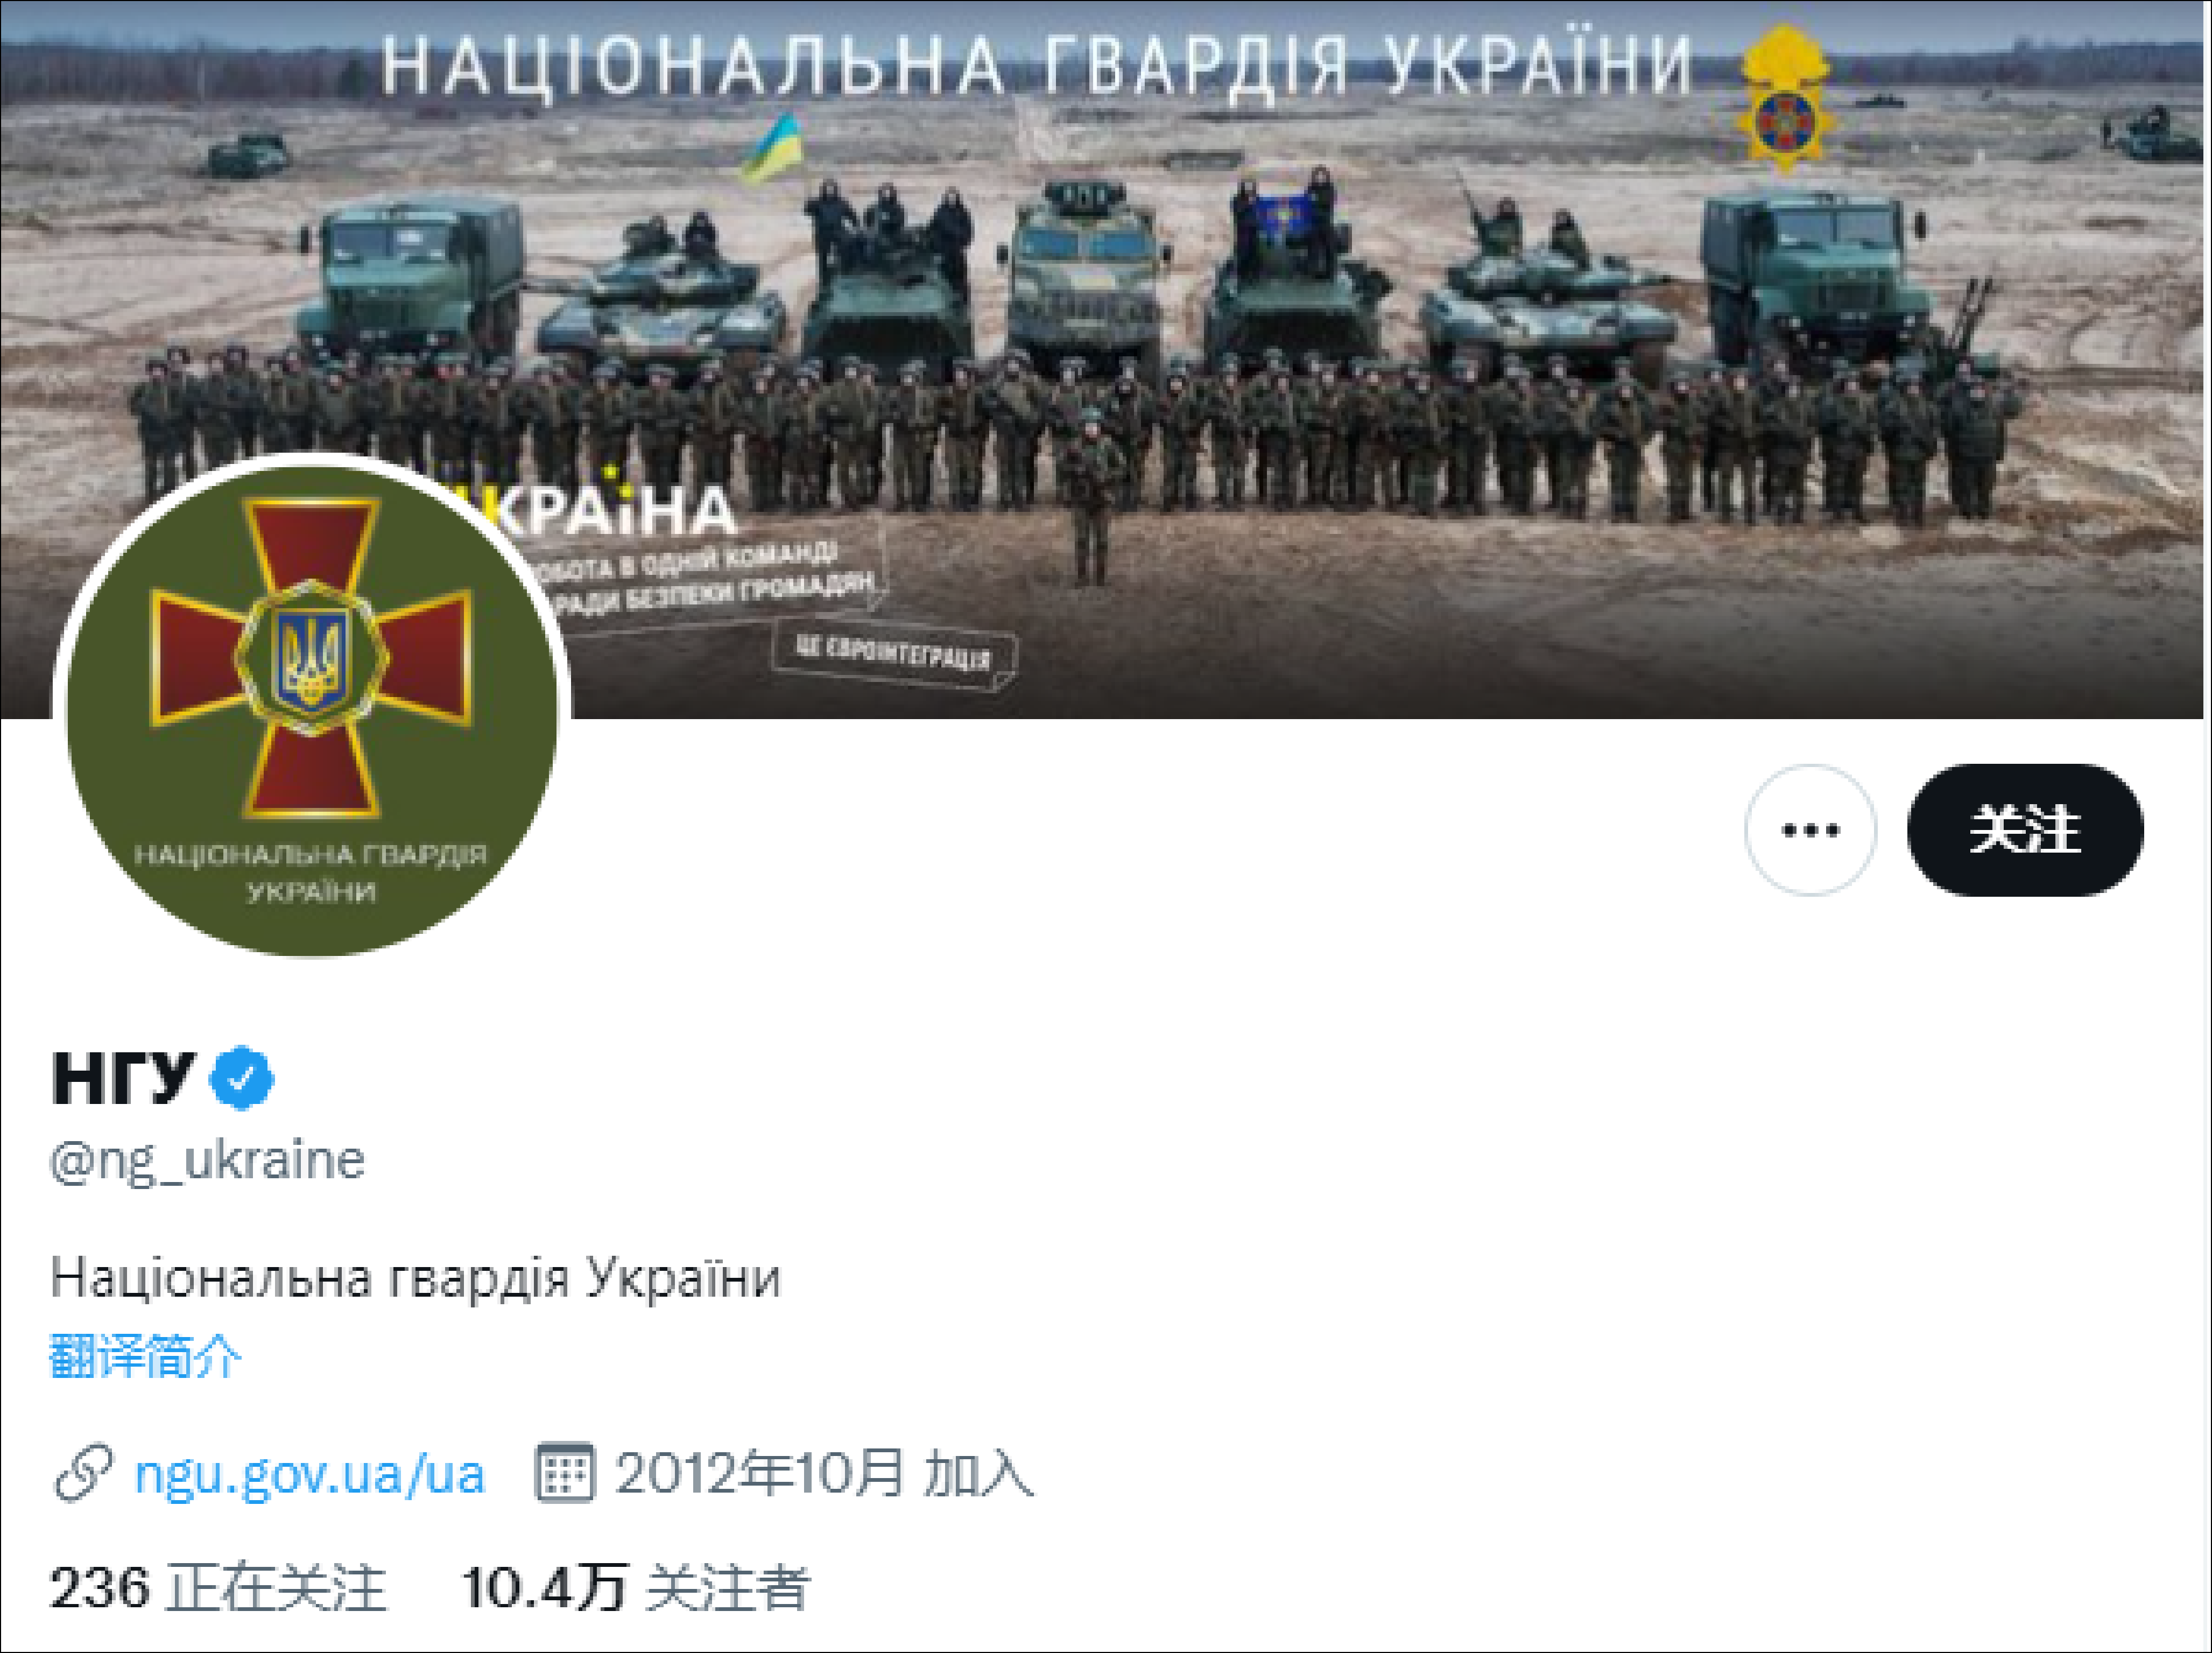View the 10.4万 关注者 followers list
Viewport: 2212px width, 1653px height.
635,1587
